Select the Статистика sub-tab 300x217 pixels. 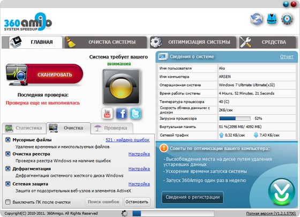click(24, 128)
